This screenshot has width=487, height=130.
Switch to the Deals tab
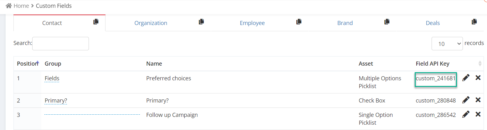click(x=433, y=23)
